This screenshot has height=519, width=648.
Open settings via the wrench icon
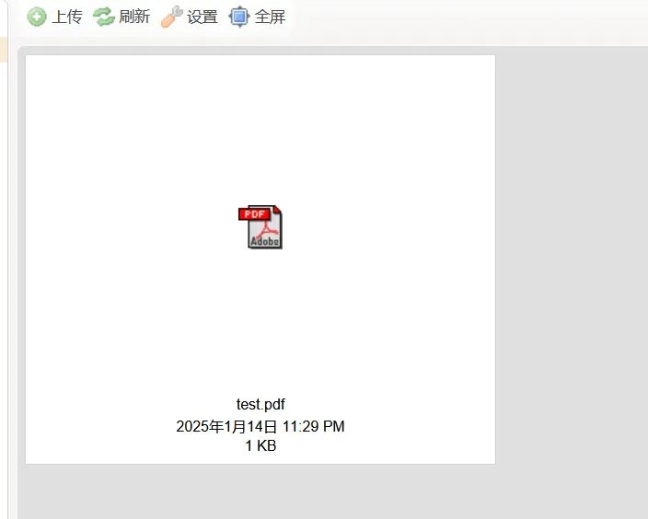click(171, 17)
